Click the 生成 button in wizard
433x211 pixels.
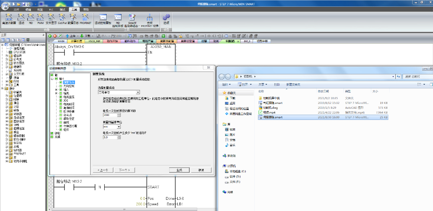coord(179,170)
